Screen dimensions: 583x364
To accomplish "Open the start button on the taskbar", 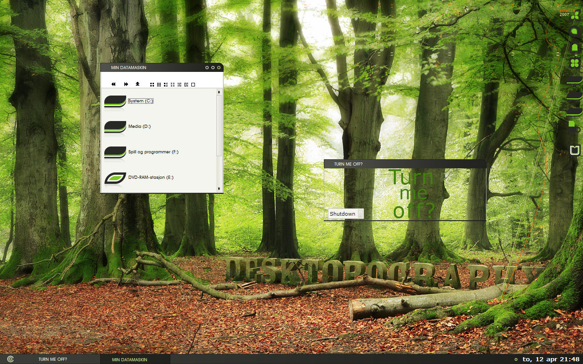I will point(10,359).
